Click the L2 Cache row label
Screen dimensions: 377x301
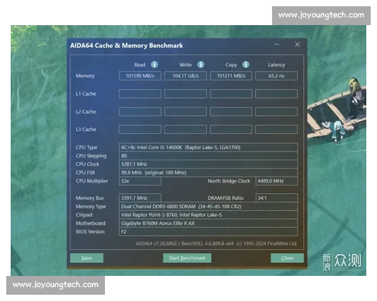(x=86, y=112)
